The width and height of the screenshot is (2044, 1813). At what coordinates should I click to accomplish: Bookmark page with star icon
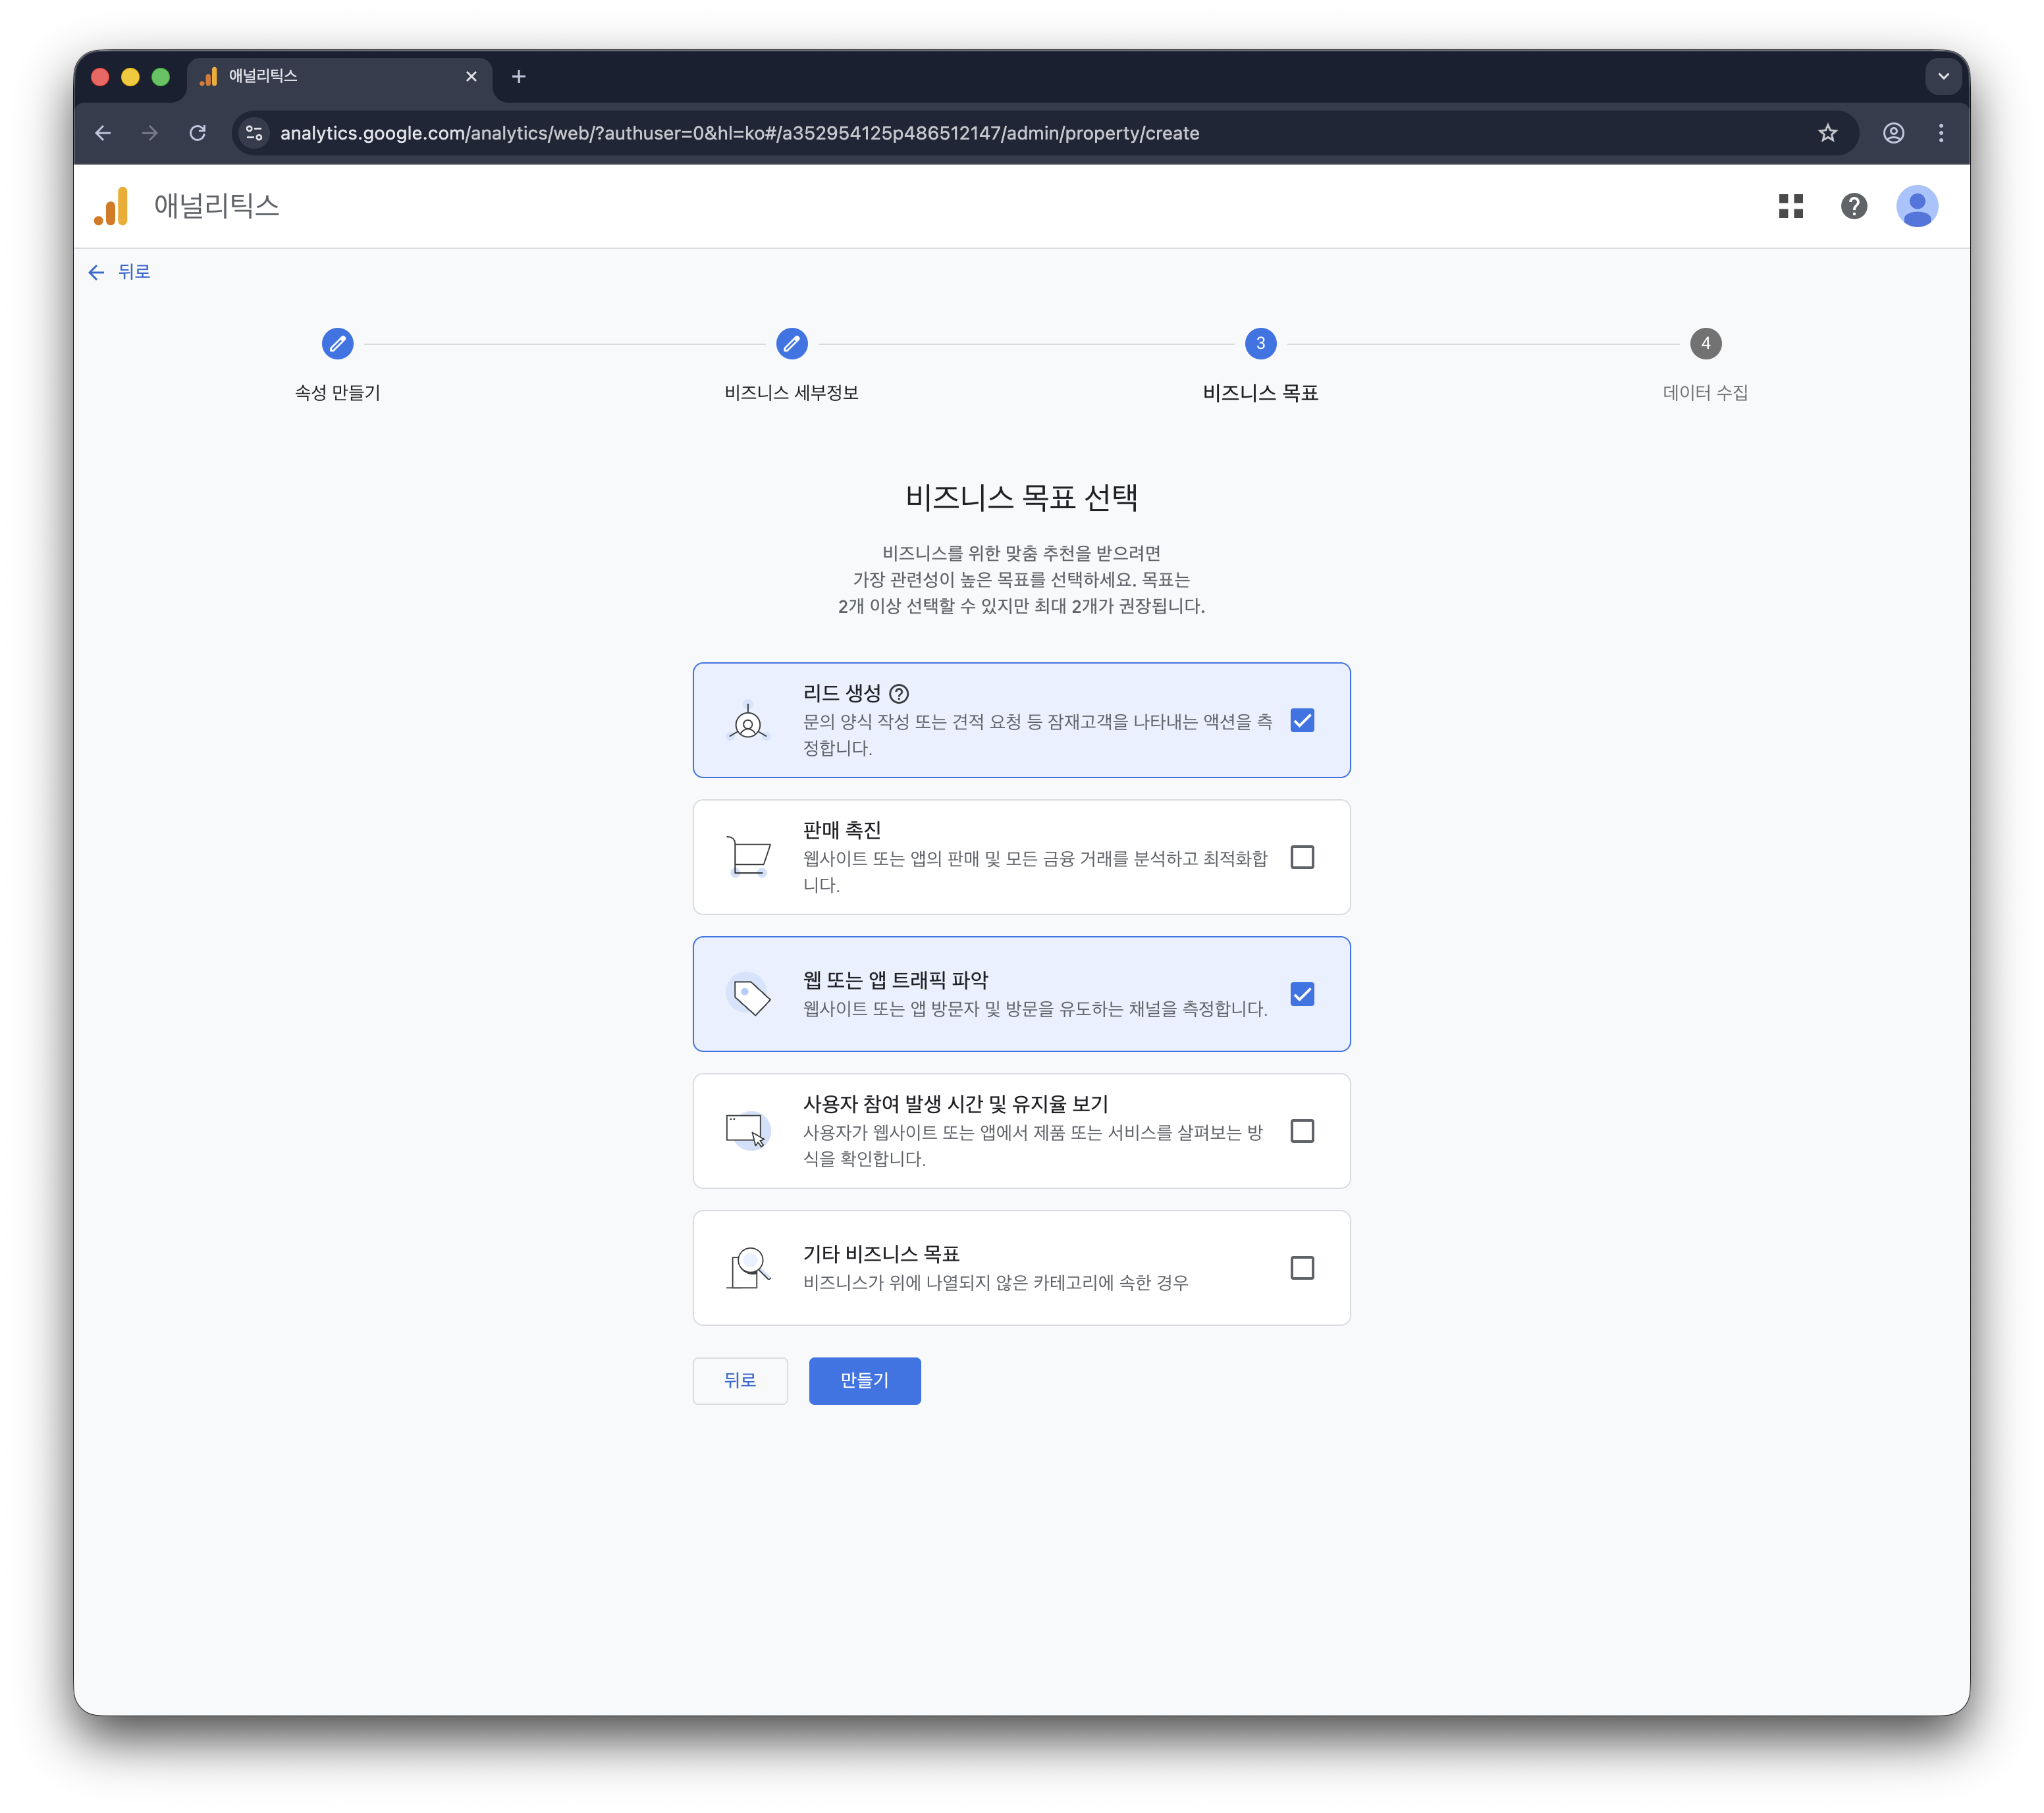click(x=1827, y=133)
